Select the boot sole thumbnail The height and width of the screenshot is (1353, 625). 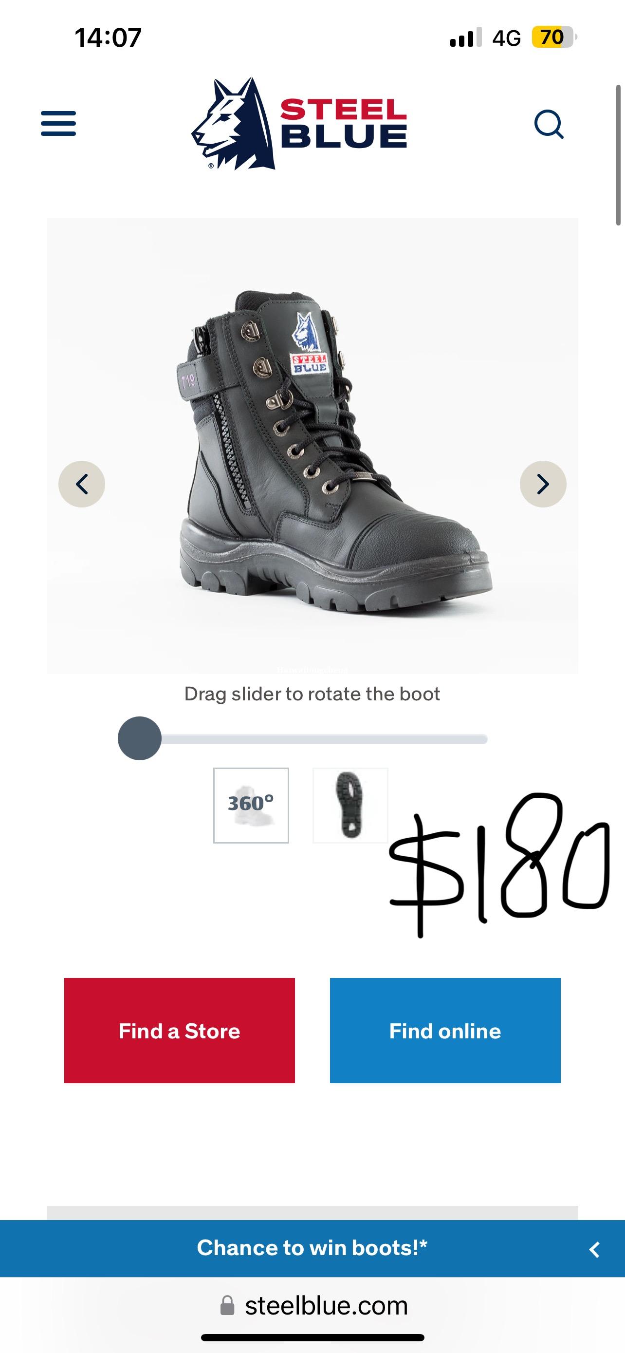point(350,805)
